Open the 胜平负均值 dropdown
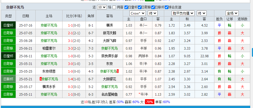Screen dimensions: 253x108 coord(183,13)
